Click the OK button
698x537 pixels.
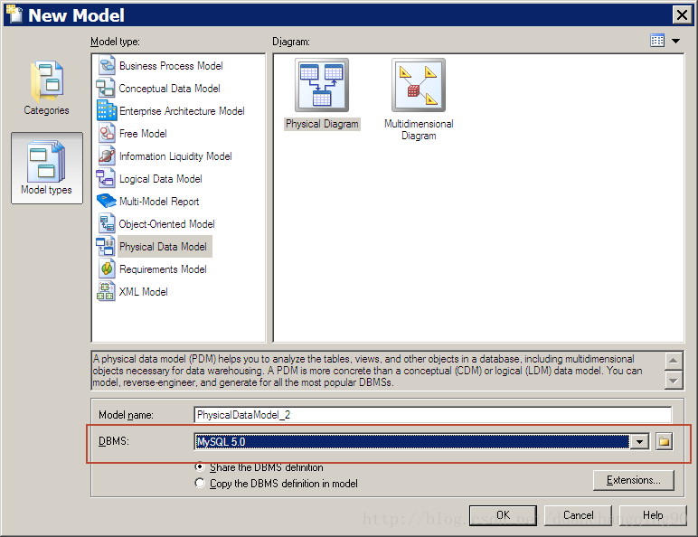coord(503,515)
